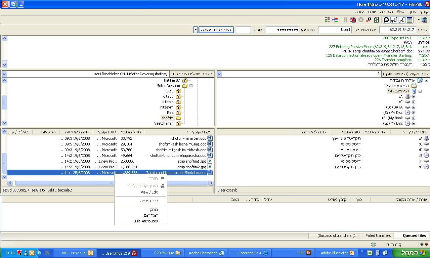Open the קובץ (File) menu

click(424, 12)
